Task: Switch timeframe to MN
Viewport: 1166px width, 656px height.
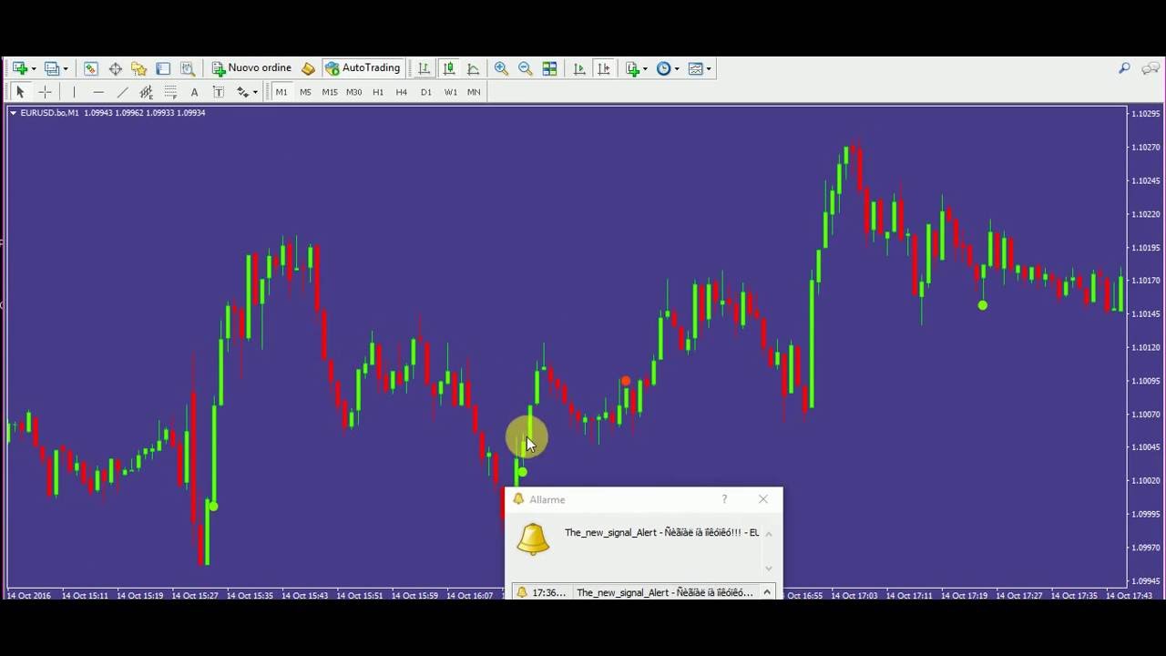Action: (x=474, y=92)
